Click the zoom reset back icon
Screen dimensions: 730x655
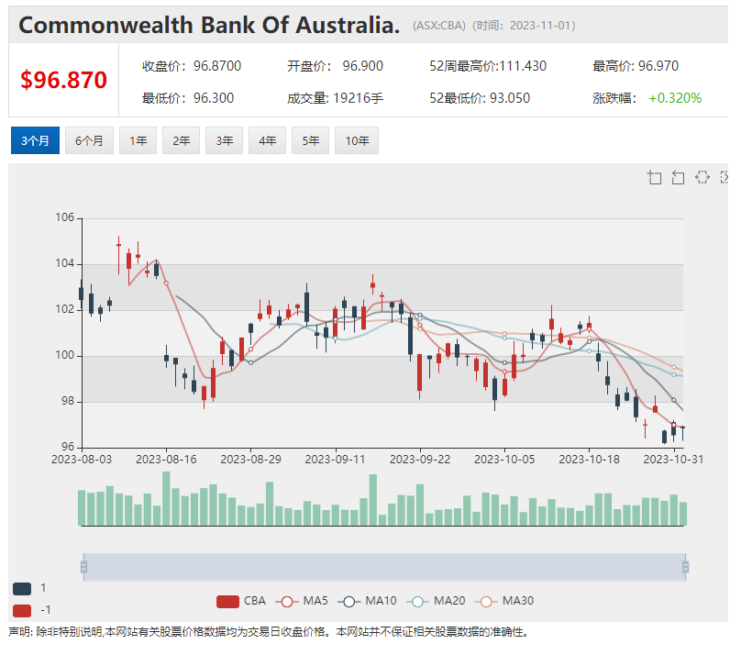point(678,178)
